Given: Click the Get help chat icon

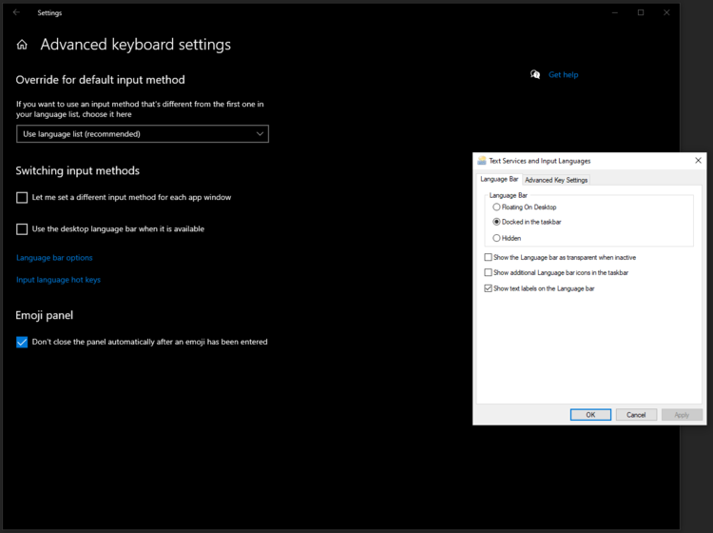Looking at the screenshot, I should pyautogui.click(x=535, y=74).
